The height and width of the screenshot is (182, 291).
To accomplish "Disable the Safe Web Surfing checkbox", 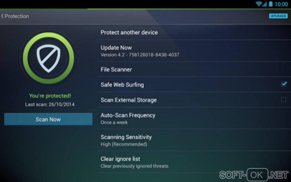I will (284, 84).
